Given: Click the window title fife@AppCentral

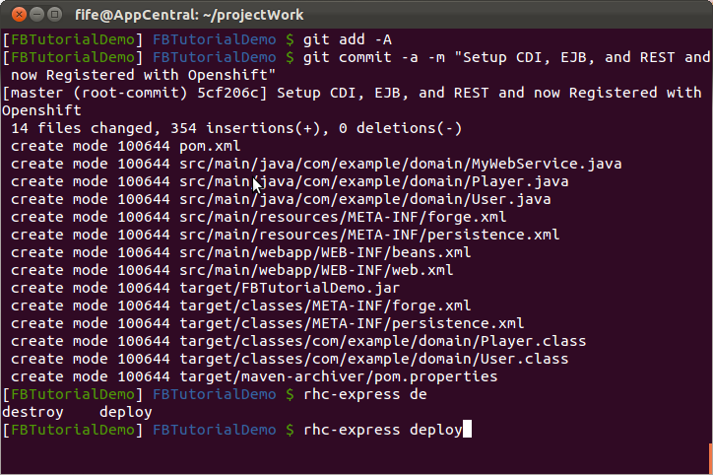Looking at the screenshot, I should pos(189,15).
